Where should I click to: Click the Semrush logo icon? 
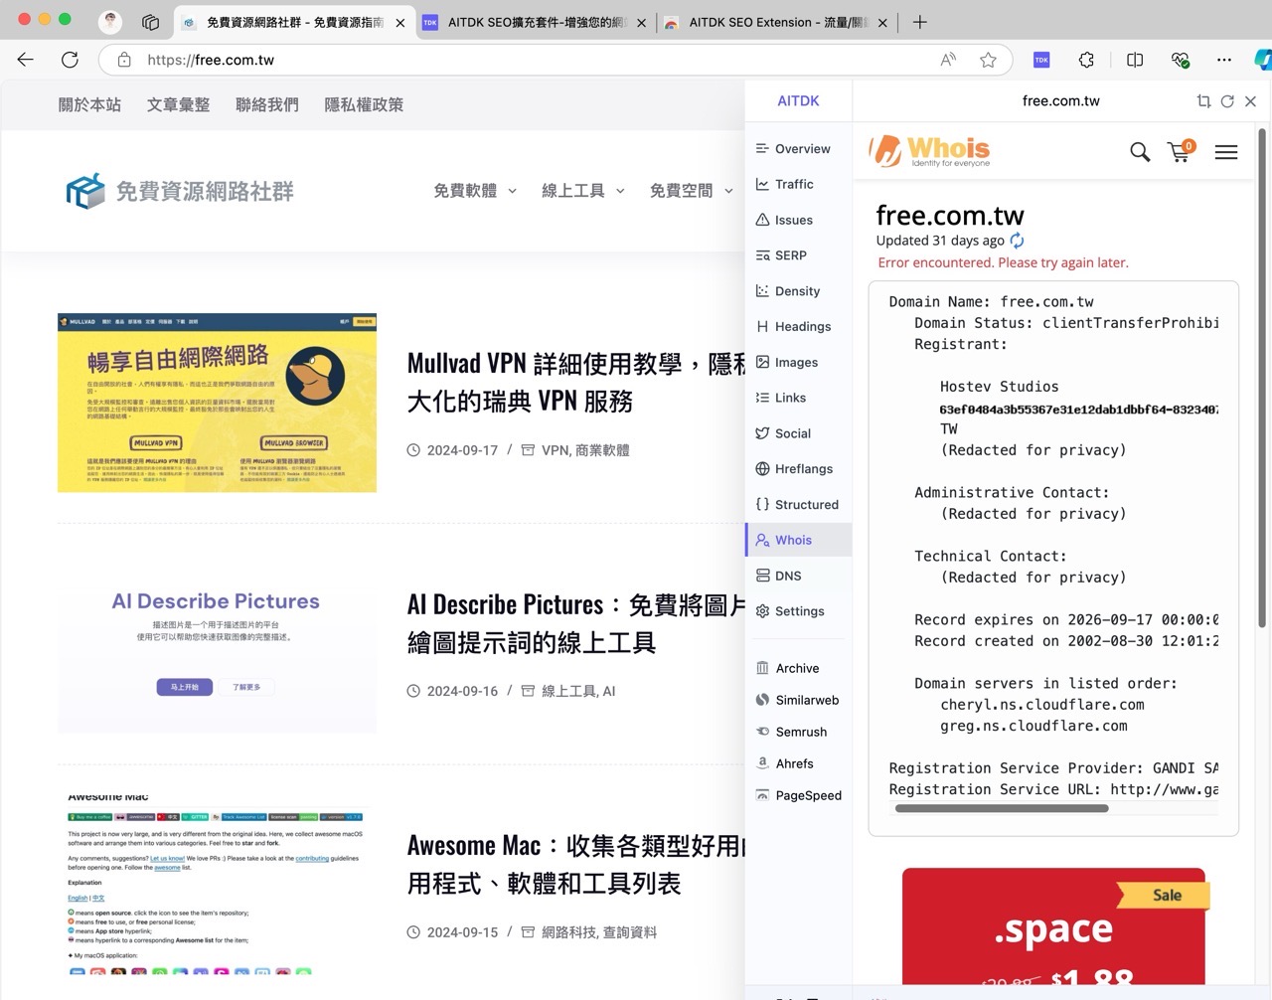(762, 732)
